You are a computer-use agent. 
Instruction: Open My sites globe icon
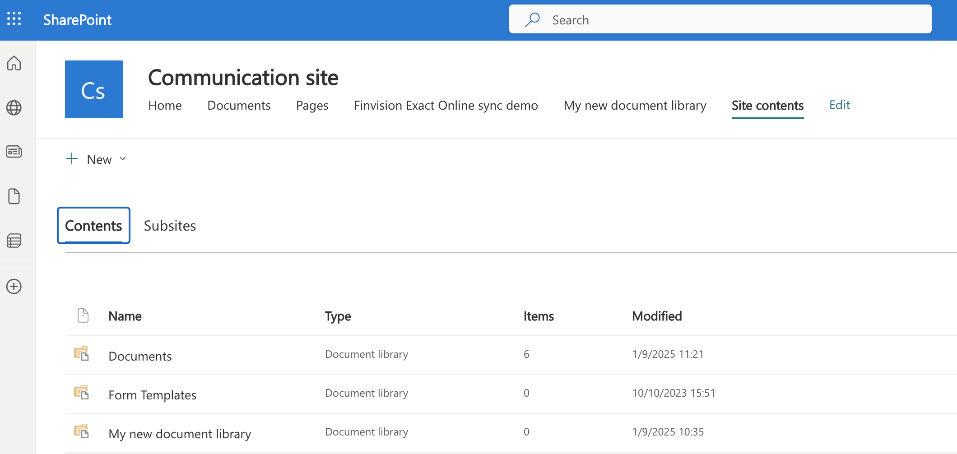coord(14,108)
